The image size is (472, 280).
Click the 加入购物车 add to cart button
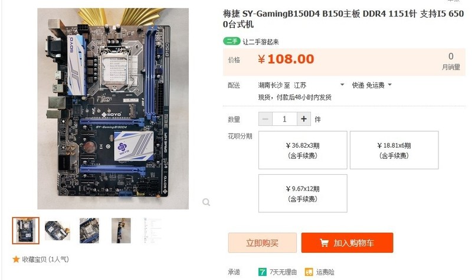tap(347, 243)
